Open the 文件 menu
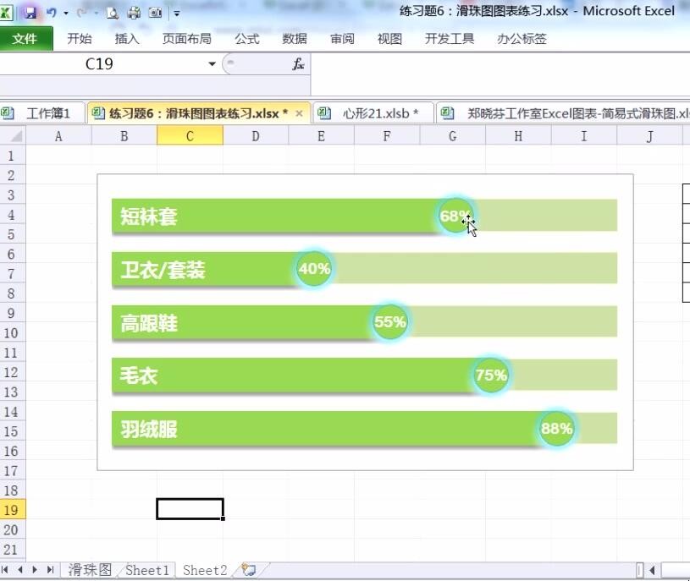The height and width of the screenshot is (581, 690). (x=26, y=38)
